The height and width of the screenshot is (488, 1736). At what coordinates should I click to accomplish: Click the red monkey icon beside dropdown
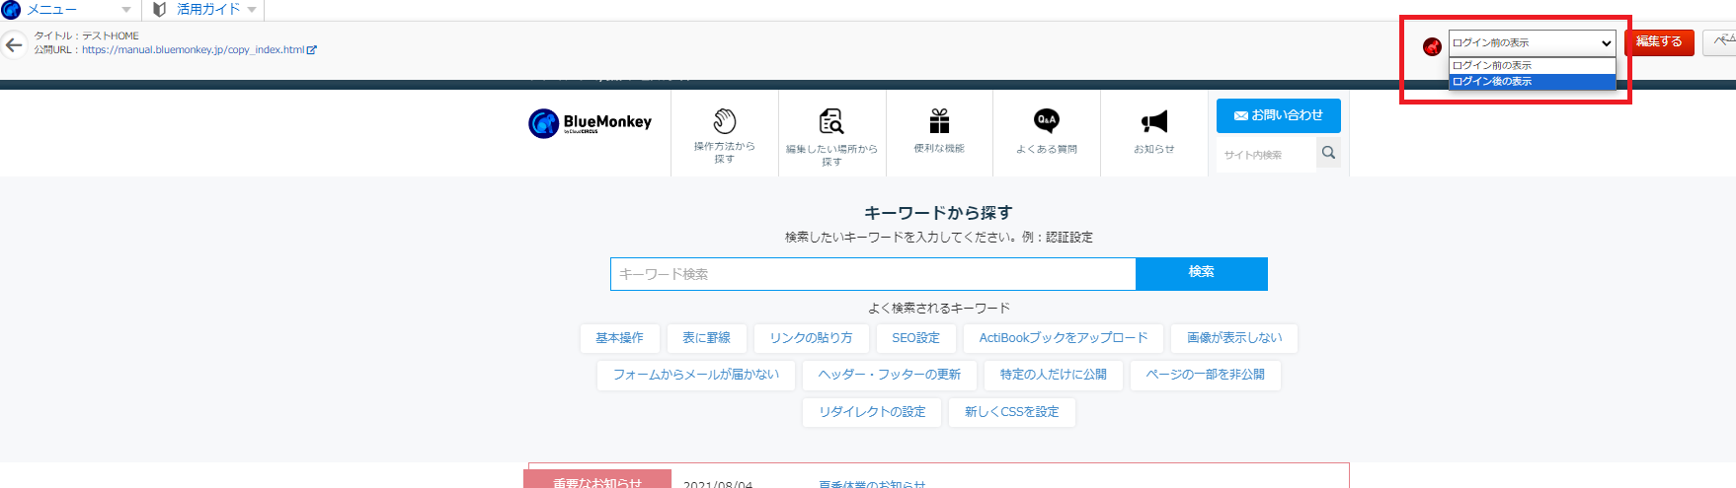(1432, 46)
